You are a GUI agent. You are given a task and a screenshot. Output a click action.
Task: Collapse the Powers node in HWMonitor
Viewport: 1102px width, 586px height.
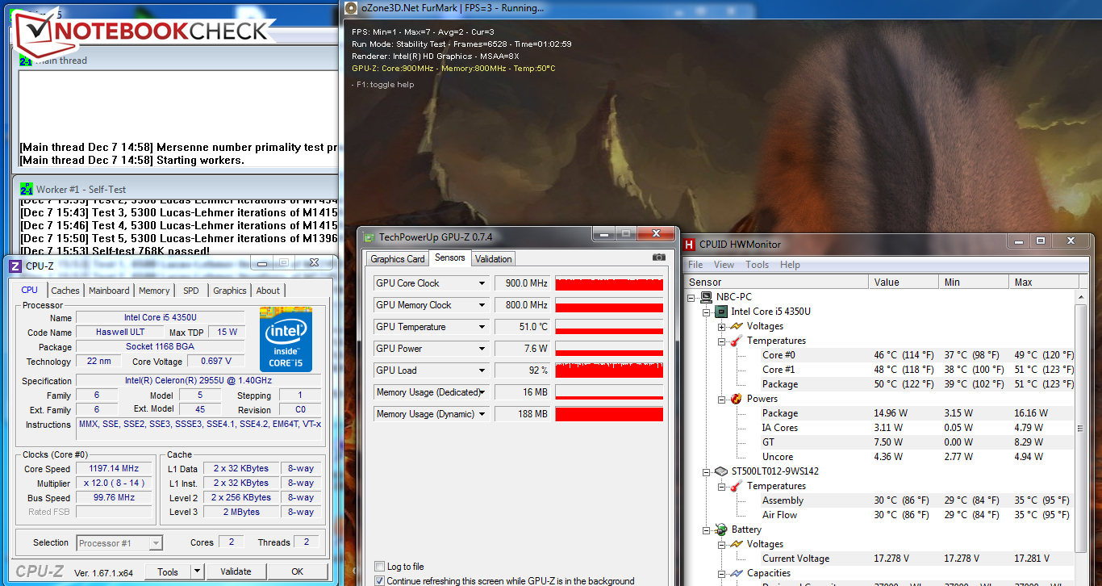[721, 399]
